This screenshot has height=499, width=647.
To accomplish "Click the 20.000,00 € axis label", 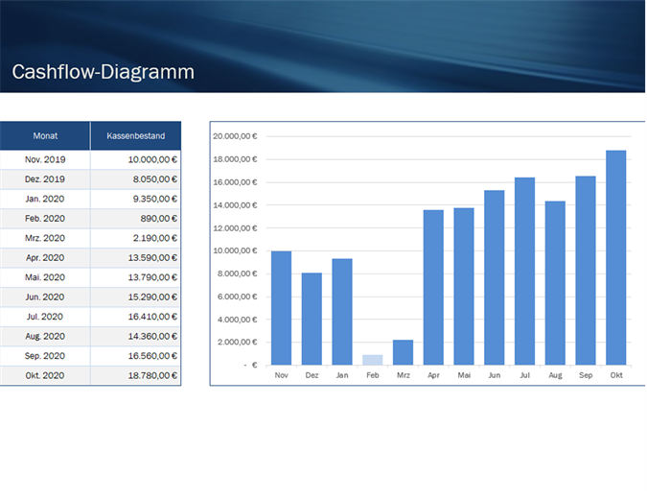I will click(x=235, y=136).
